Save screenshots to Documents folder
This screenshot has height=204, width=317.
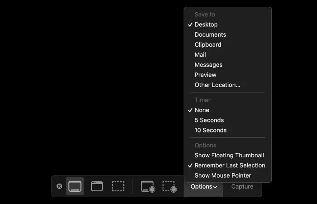pyautogui.click(x=210, y=34)
